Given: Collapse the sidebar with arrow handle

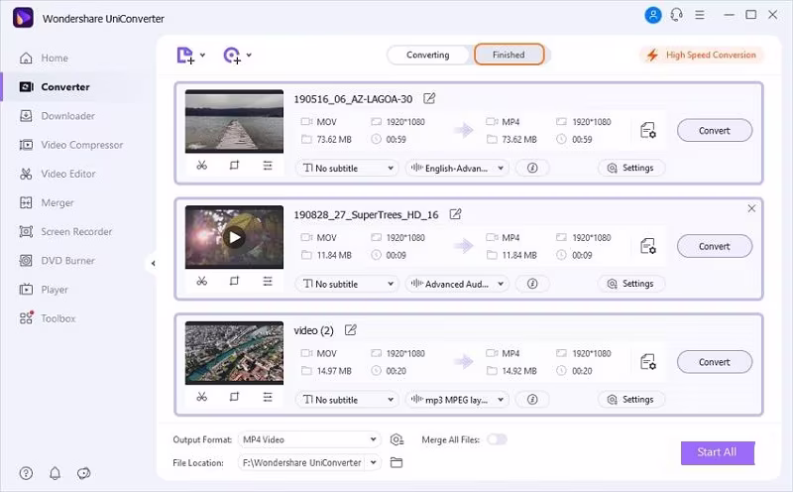Looking at the screenshot, I should tap(154, 263).
